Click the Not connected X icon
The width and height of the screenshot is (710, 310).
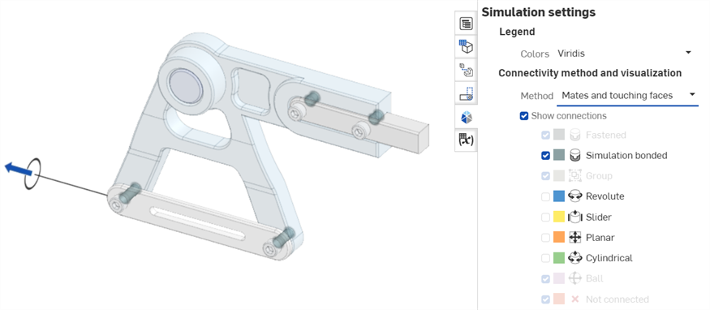(x=575, y=299)
